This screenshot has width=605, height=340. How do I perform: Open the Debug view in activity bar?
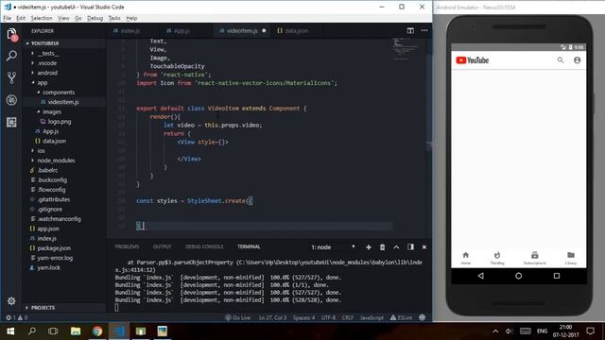11,100
